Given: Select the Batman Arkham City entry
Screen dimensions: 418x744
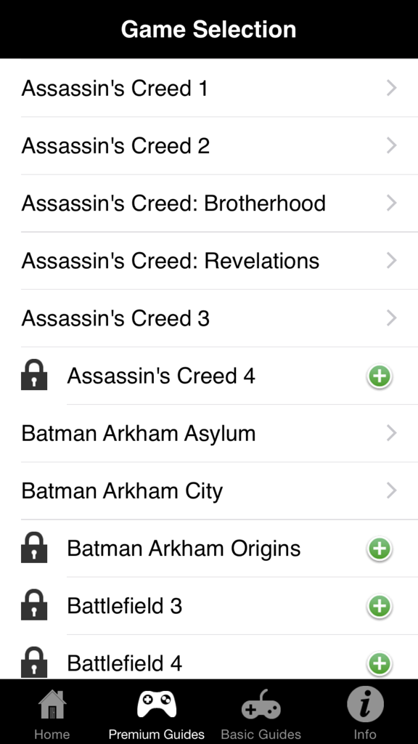Looking at the screenshot, I should 209,491.
